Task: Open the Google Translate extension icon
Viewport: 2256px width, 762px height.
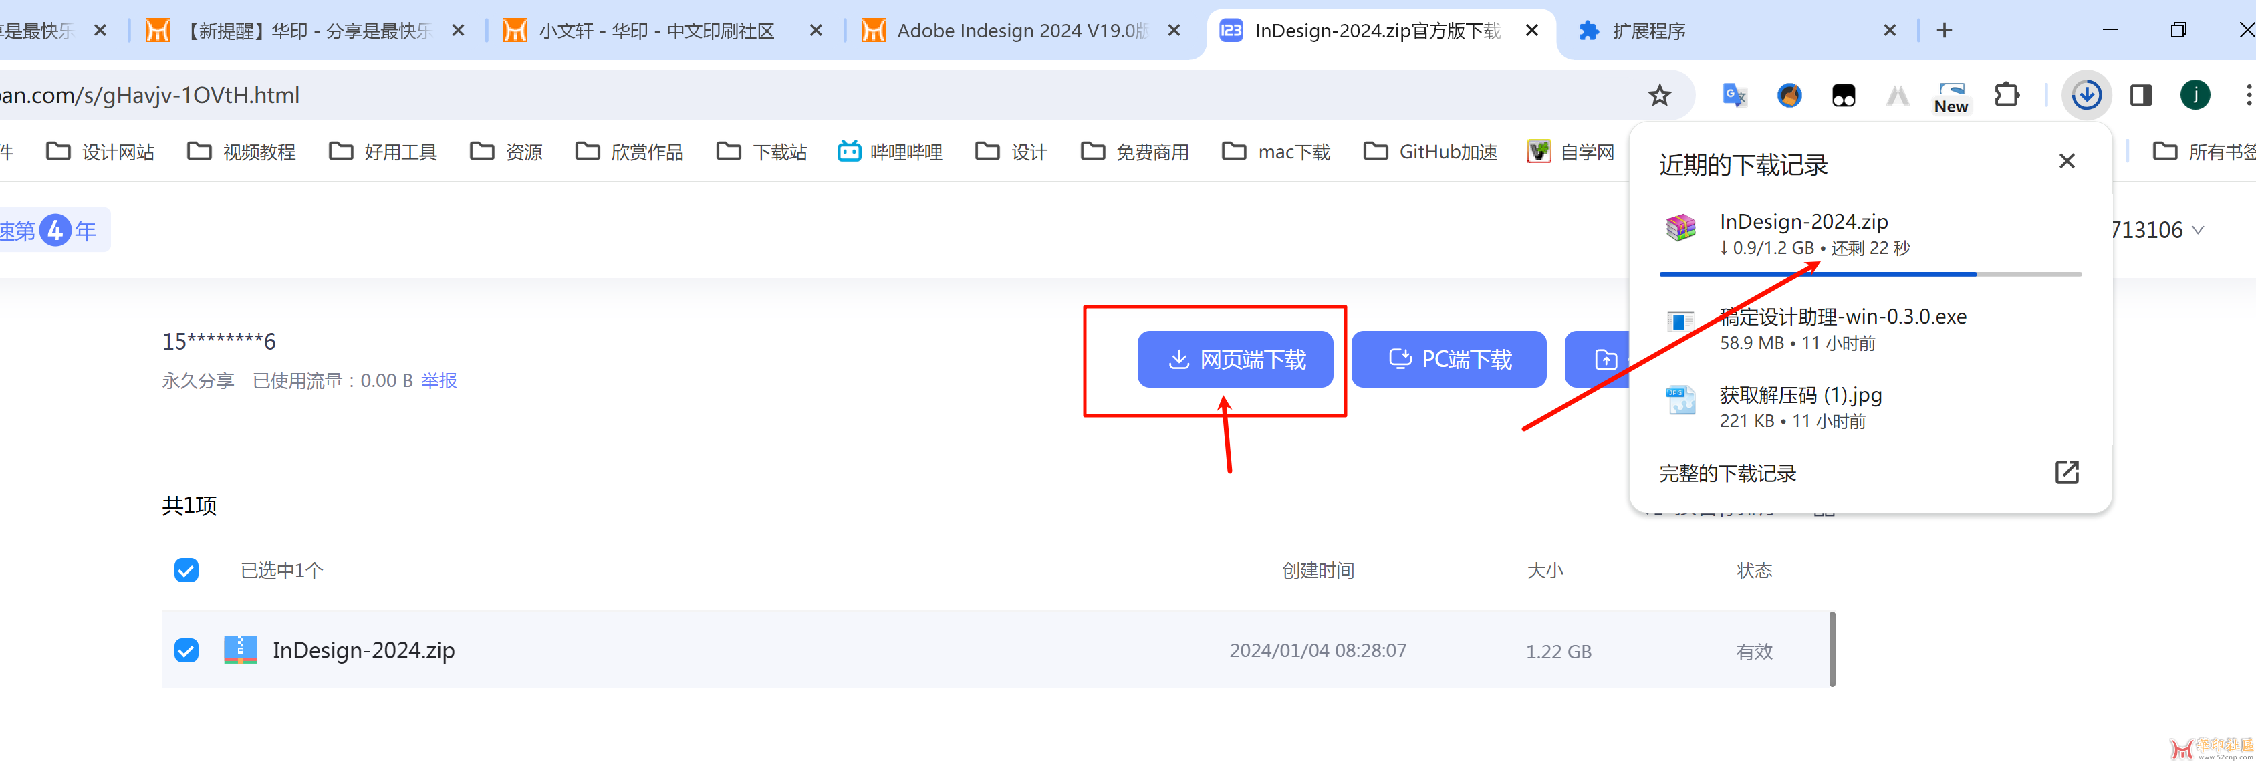Action: coord(1734,95)
